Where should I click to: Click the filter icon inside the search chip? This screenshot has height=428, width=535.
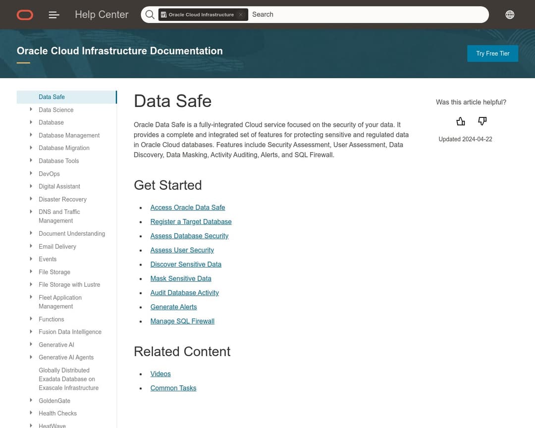[x=165, y=14]
